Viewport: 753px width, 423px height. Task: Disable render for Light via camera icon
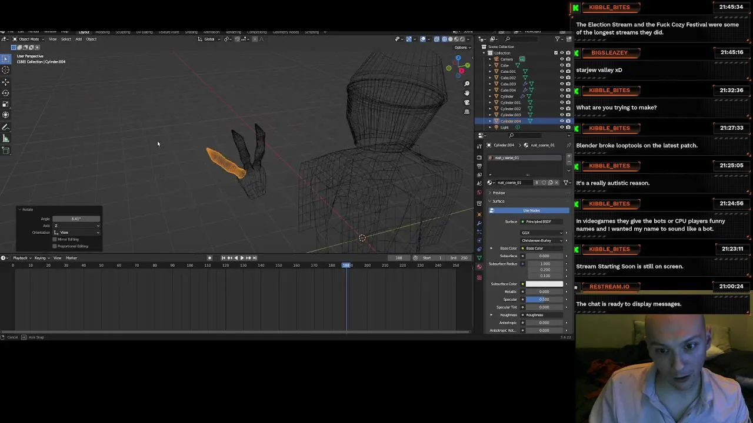point(568,127)
